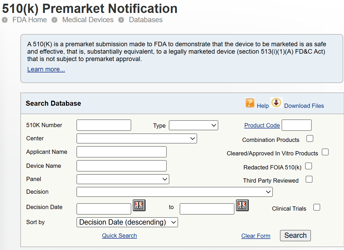Check the Third Party Reviewed box

point(309,179)
